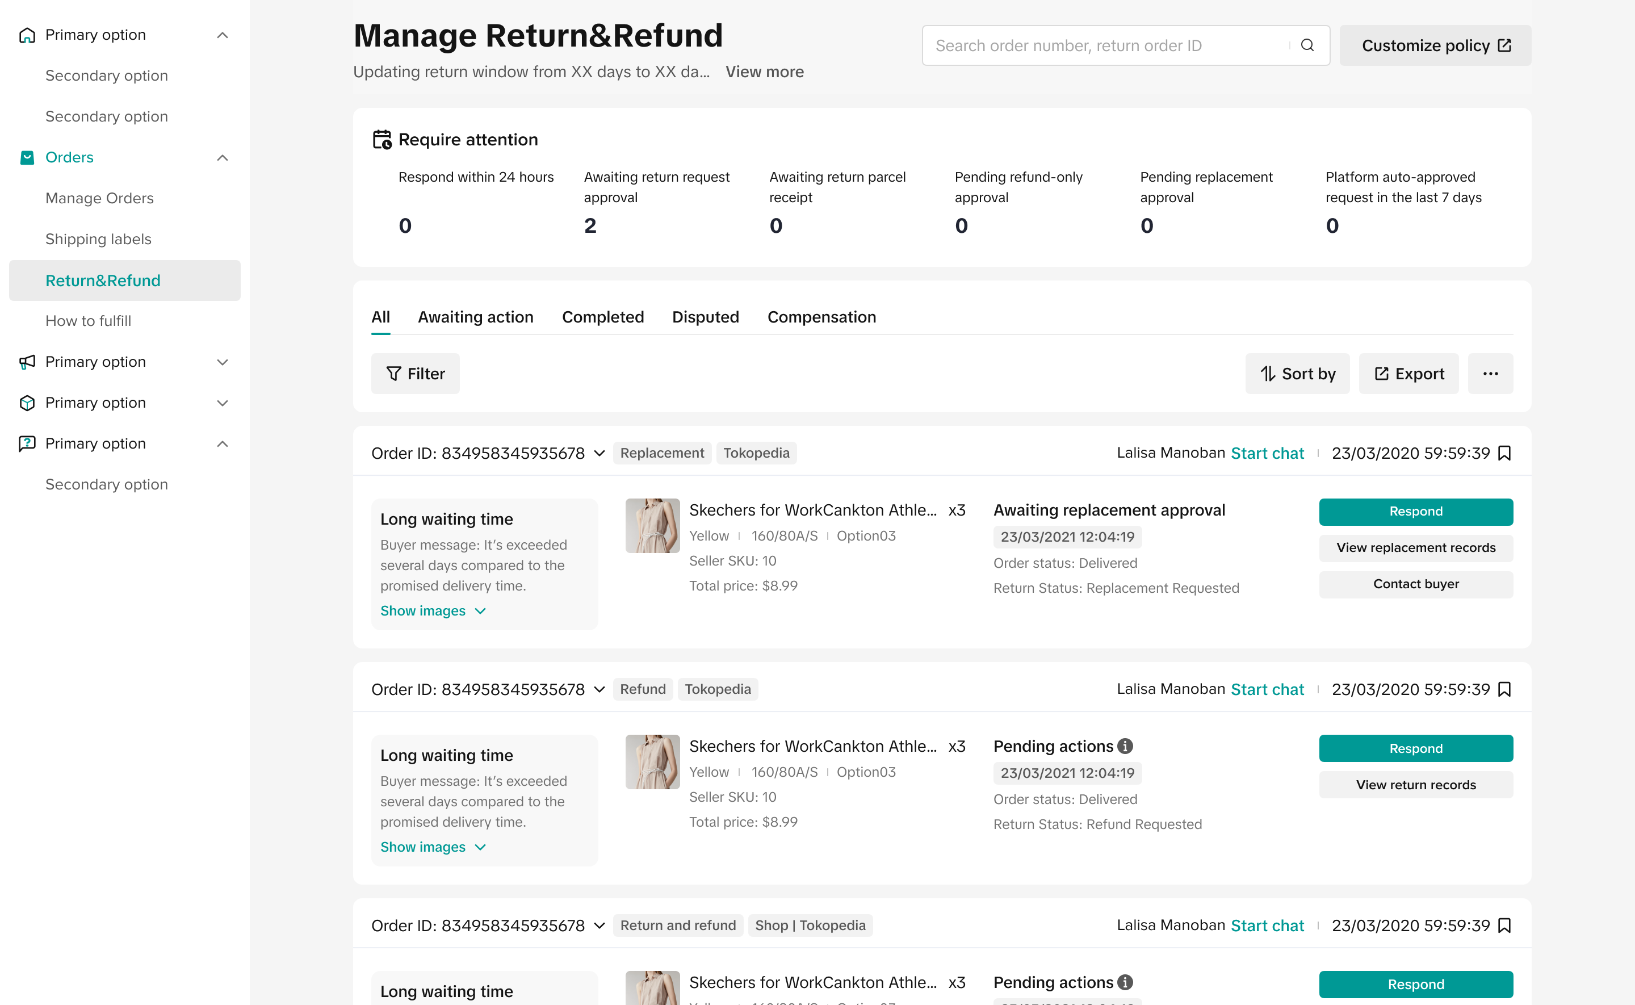
Task: Click the order number search field
Action: point(1103,45)
